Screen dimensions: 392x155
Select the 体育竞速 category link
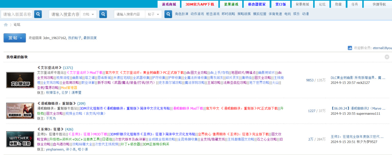tap(275, 14)
